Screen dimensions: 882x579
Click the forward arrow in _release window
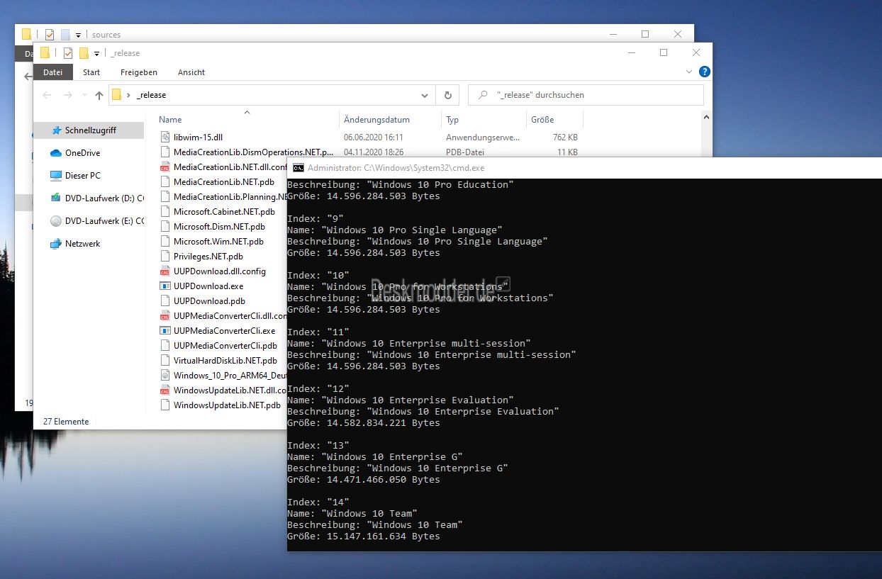68,95
